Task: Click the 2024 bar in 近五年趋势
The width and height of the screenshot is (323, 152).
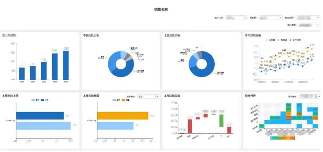Action: tap(66, 65)
